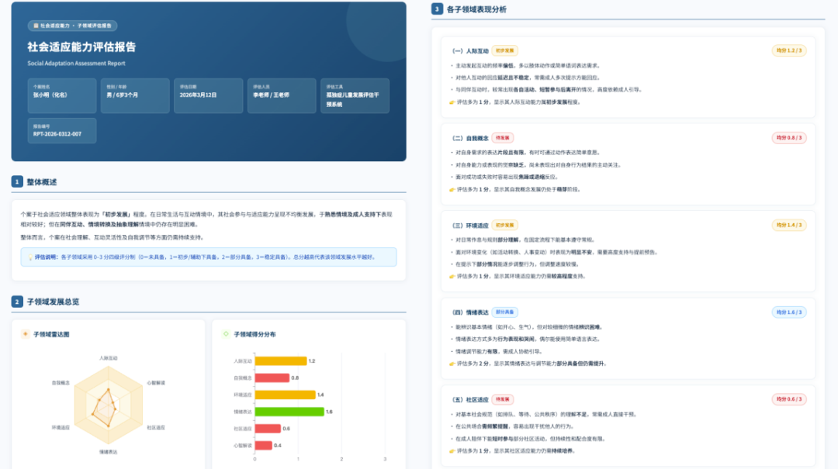Screen dimensions: 838x469
Task: Click the 子领域雷达图 card title
Action: 51,334
